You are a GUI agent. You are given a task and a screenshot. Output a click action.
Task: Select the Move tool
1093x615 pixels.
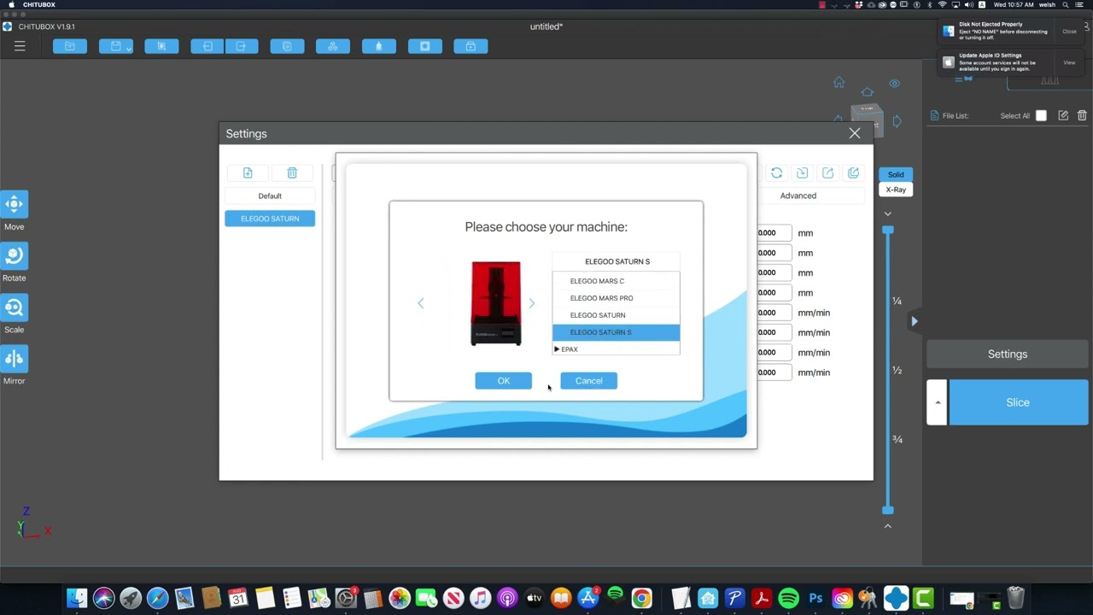pyautogui.click(x=14, y=204)
